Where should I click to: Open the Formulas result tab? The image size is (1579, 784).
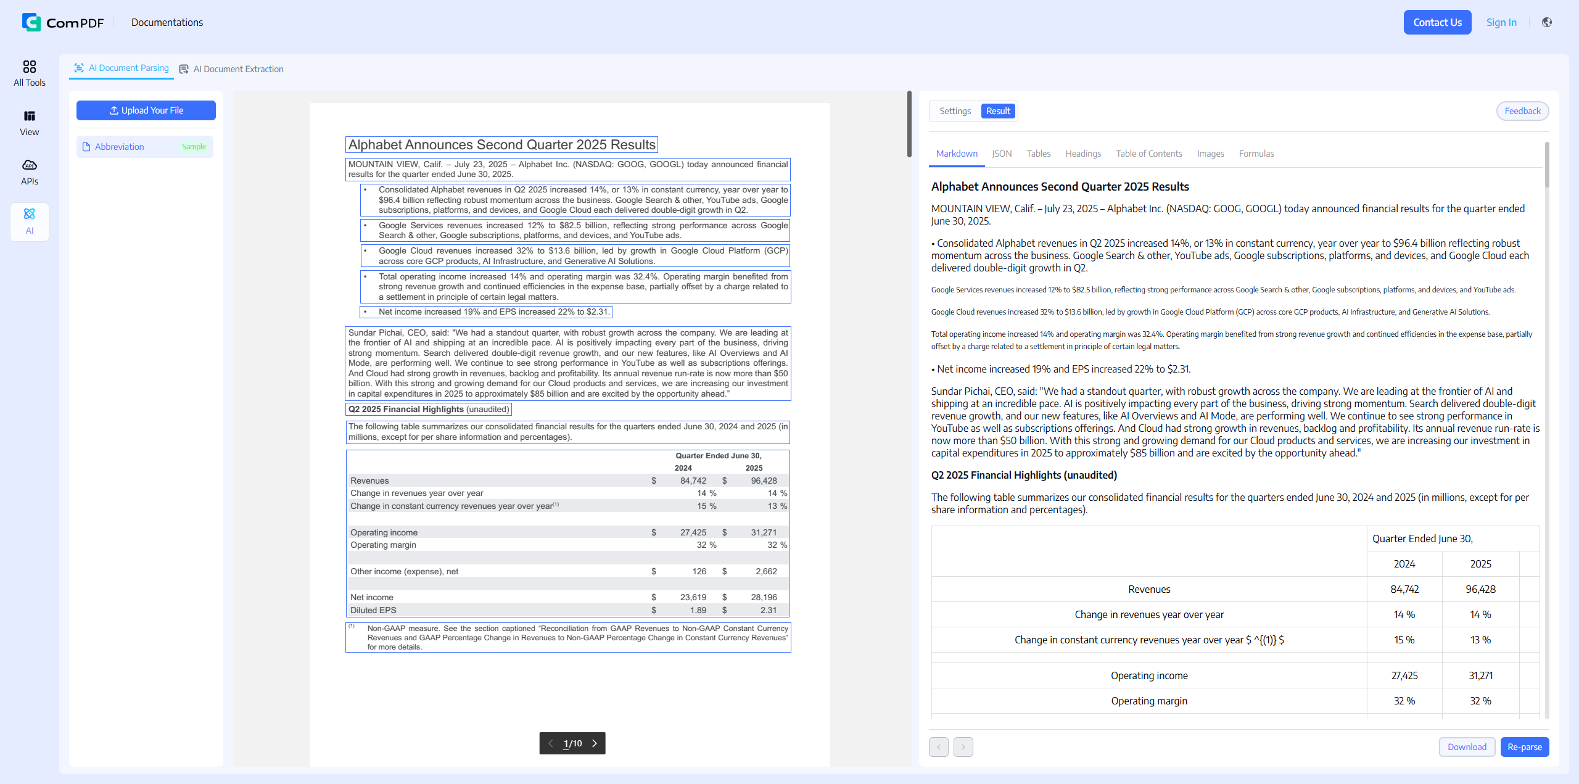[1256, 154]
